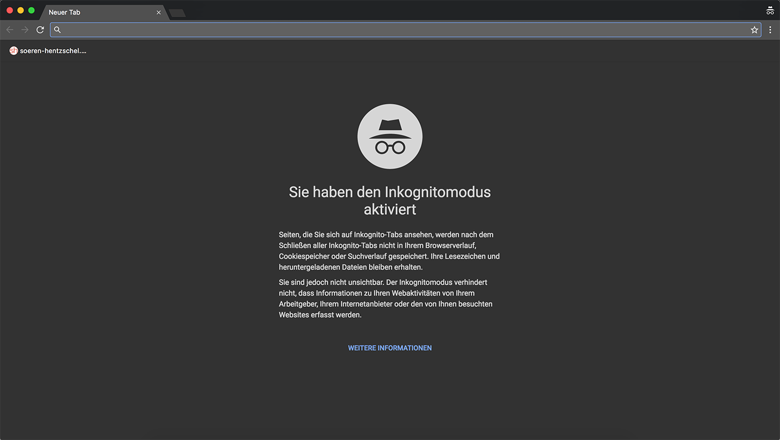780x440 pixels.
Task: Open a new tab with the tab strip button
Action: [x=177, y=13]
